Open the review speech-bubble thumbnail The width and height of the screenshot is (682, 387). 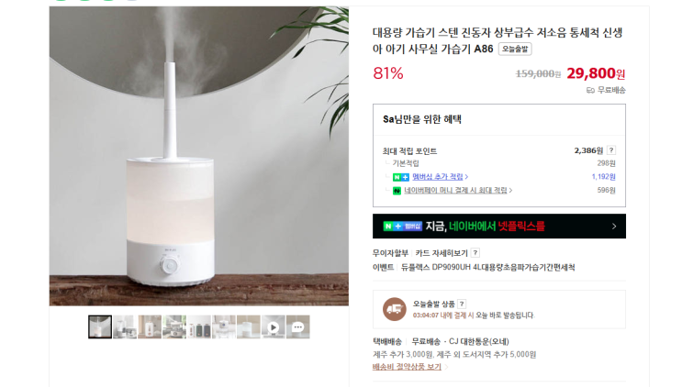[x=298, y=327]
